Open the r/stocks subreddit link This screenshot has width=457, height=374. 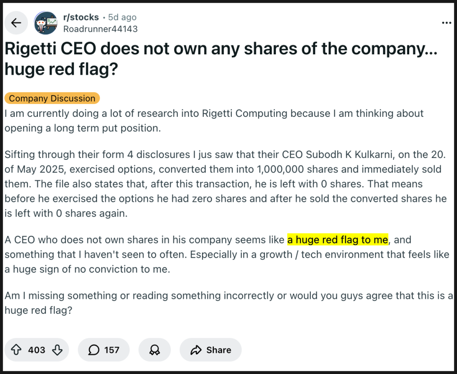[81, 17]
